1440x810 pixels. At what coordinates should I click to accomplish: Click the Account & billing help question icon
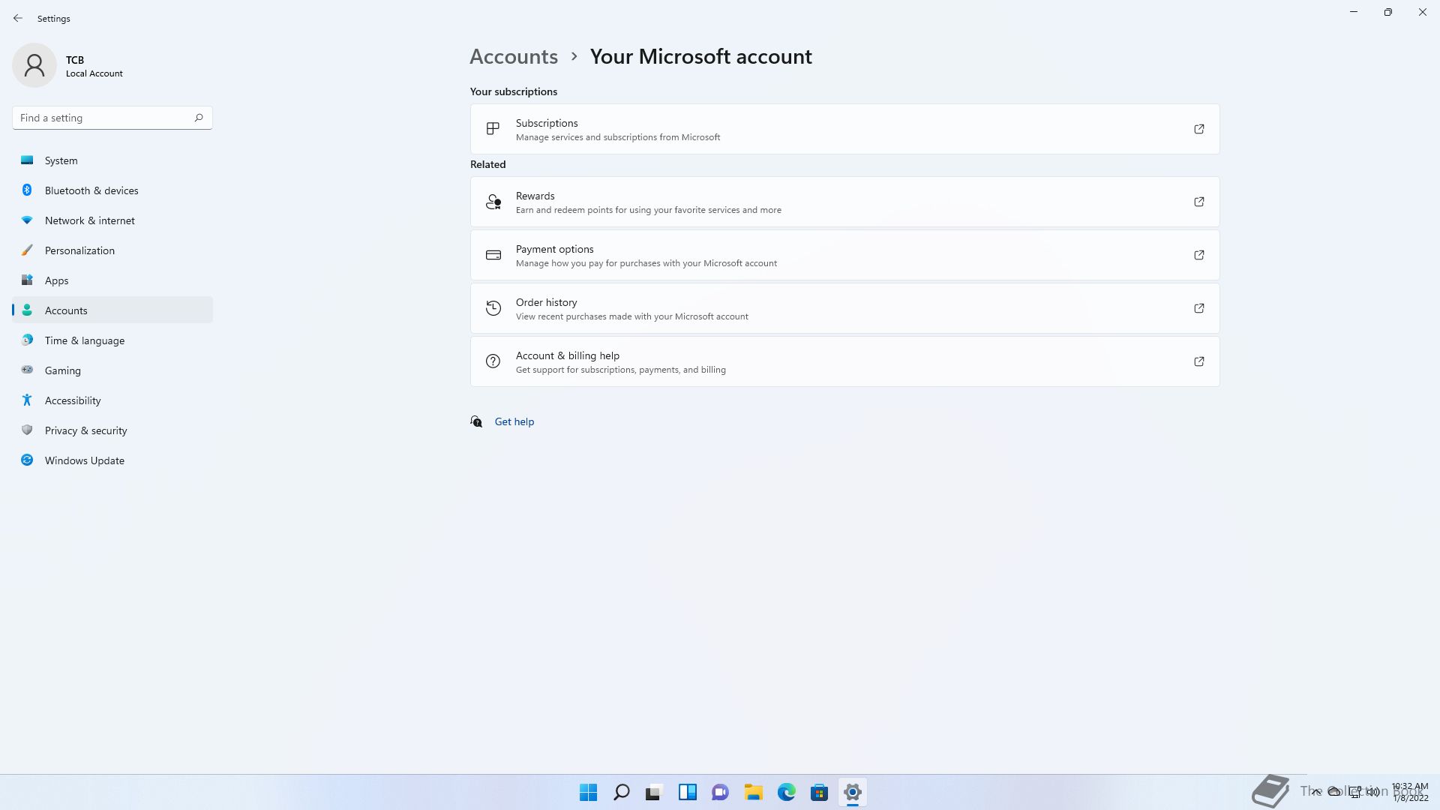pos(493,361)
